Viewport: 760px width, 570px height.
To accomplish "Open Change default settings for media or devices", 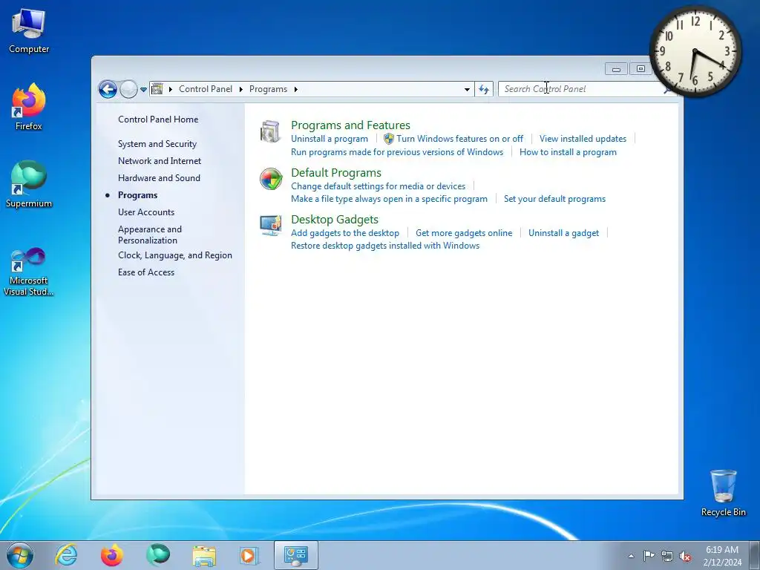I will 378,186.
